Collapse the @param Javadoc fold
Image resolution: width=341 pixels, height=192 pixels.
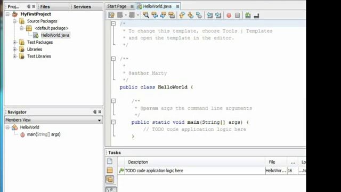click(x=113, y=101)
